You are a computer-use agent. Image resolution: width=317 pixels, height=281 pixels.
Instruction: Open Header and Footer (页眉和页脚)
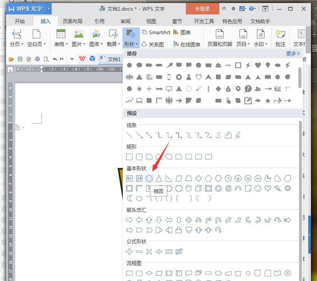(220, 39)
